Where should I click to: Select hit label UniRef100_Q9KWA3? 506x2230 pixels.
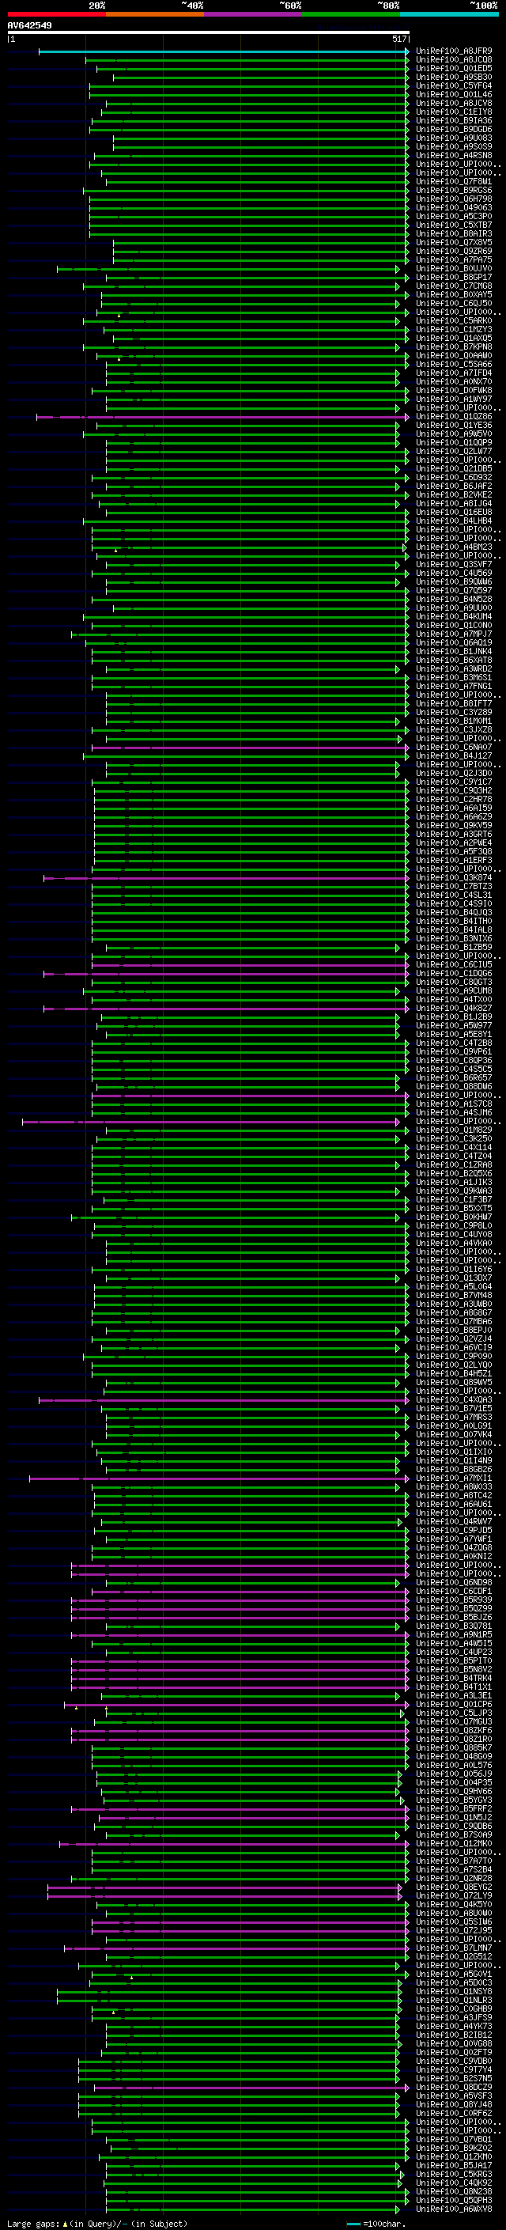pyautogui.click(x=454, y=1191)
